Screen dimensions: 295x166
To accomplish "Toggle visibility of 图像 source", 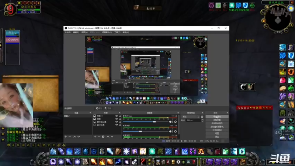I will 117,119.
